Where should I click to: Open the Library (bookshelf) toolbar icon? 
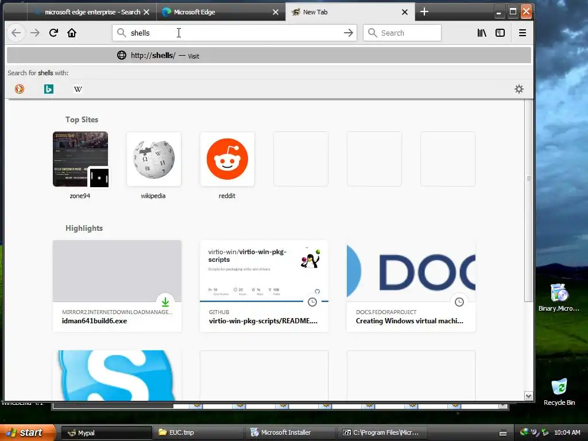click(482, 33)
